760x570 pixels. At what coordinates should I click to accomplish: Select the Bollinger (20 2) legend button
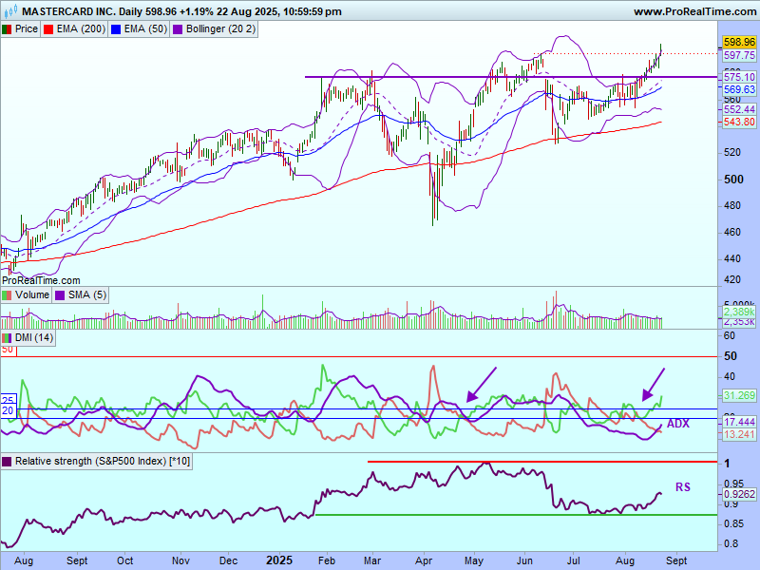coord(214,29)
